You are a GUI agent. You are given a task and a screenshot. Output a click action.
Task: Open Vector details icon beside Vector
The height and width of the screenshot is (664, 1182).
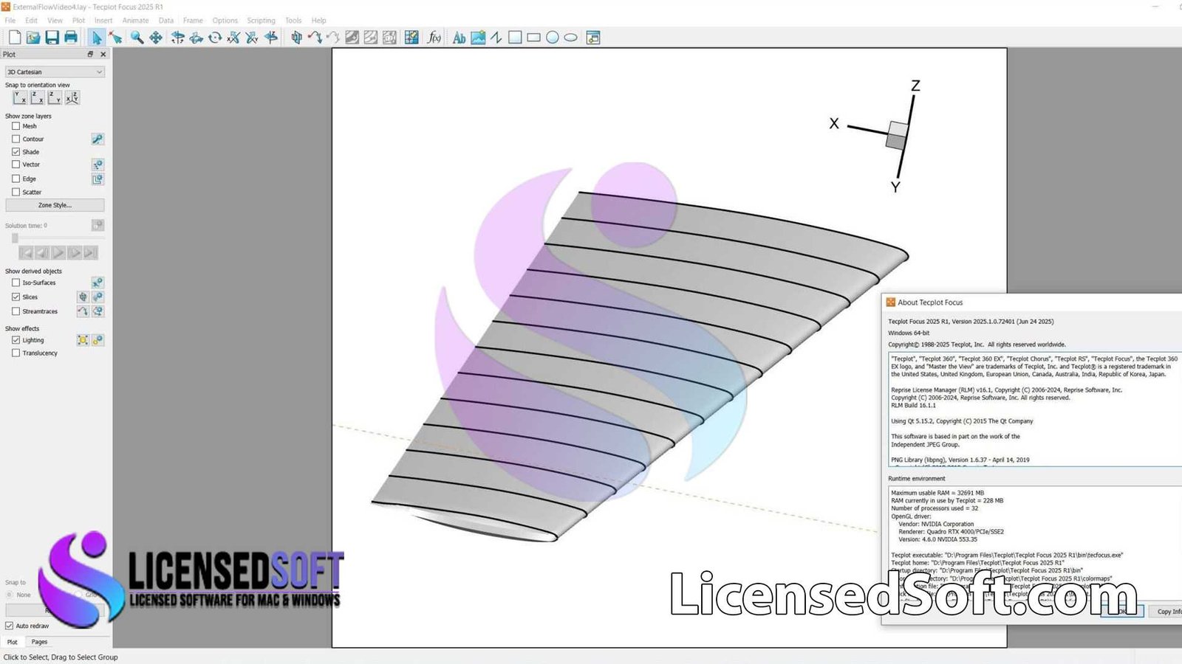[x=98, y=165]
